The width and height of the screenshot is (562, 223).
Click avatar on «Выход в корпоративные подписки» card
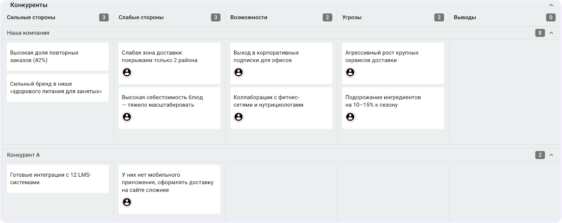(238, 72)
